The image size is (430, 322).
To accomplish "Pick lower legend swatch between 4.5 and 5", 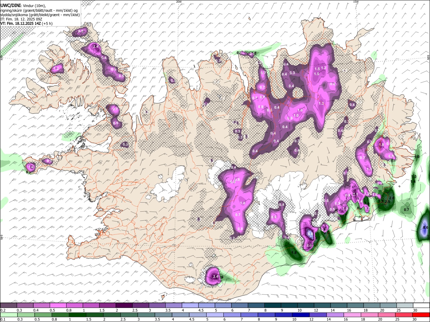I will [x=198, y=315].
